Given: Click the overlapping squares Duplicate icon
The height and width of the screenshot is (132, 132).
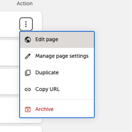Looking at the screenshot, I should [28, 73].
